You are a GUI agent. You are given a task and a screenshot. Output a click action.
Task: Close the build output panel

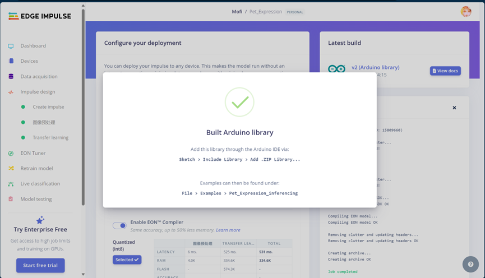[454, 108]
